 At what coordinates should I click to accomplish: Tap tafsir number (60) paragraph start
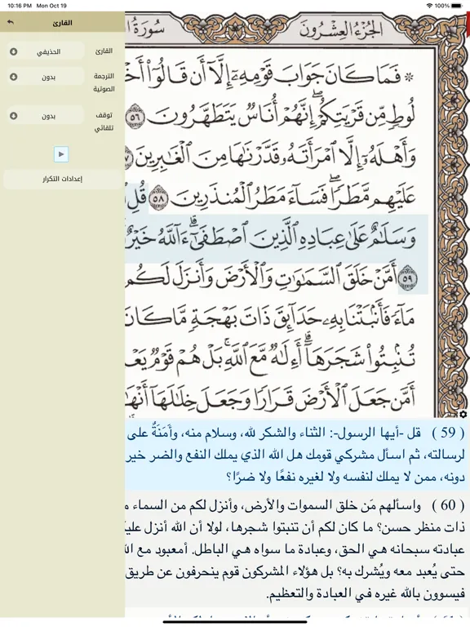[449, 505]
